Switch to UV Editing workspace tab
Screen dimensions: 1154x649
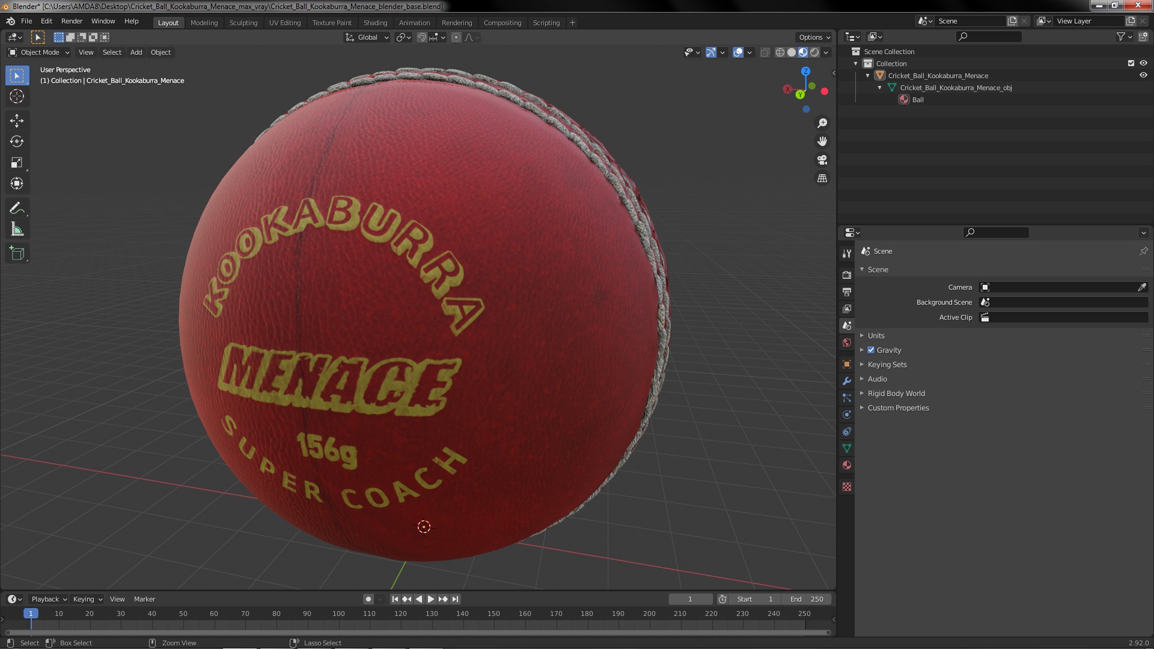285,23
